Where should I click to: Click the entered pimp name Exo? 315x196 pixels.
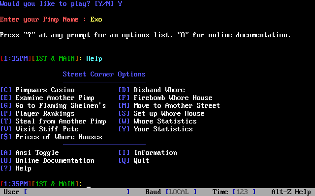(x=96, y=20)
